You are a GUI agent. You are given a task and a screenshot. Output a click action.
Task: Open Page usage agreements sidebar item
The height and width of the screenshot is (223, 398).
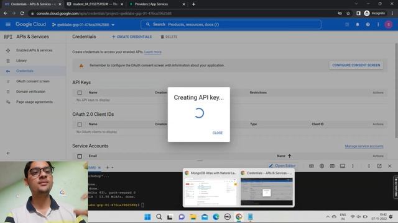point(34,102)
